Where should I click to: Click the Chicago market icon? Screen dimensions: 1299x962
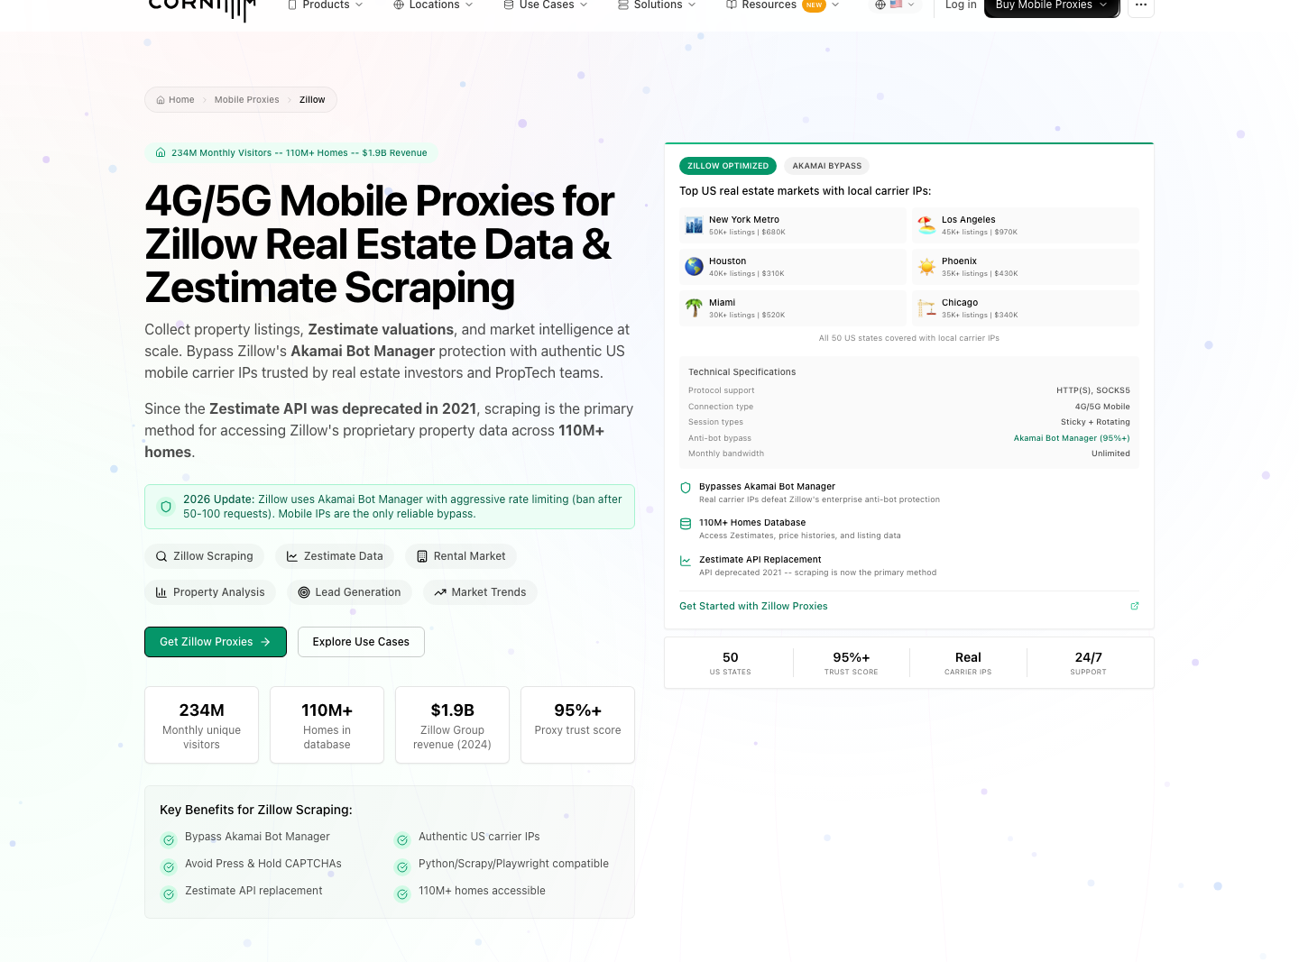[926, 308]
